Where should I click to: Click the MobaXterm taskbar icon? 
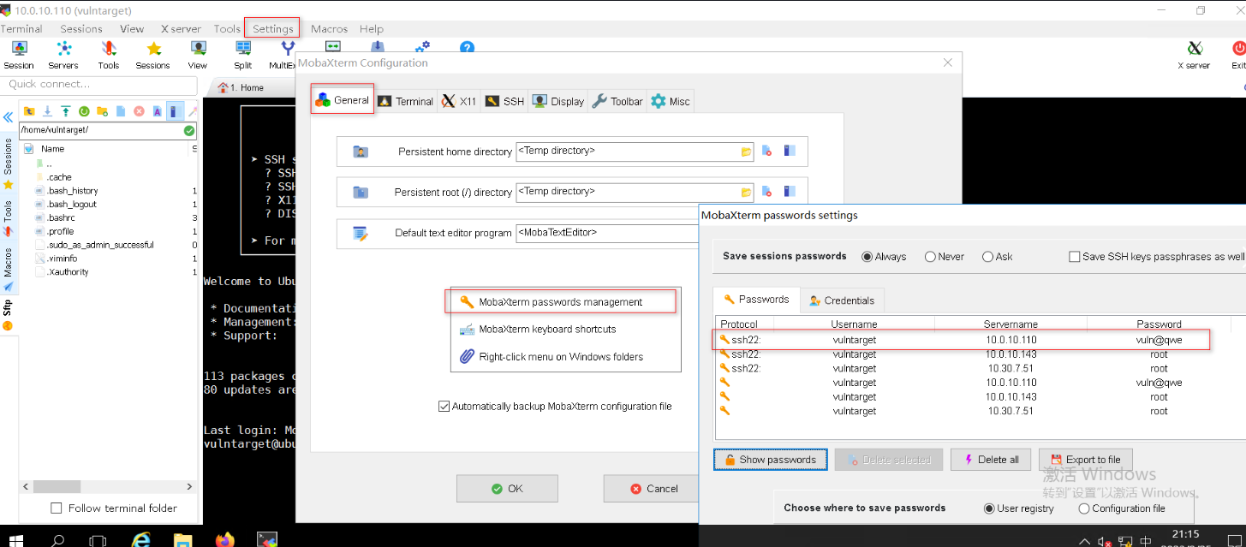[x=267, y=539]
